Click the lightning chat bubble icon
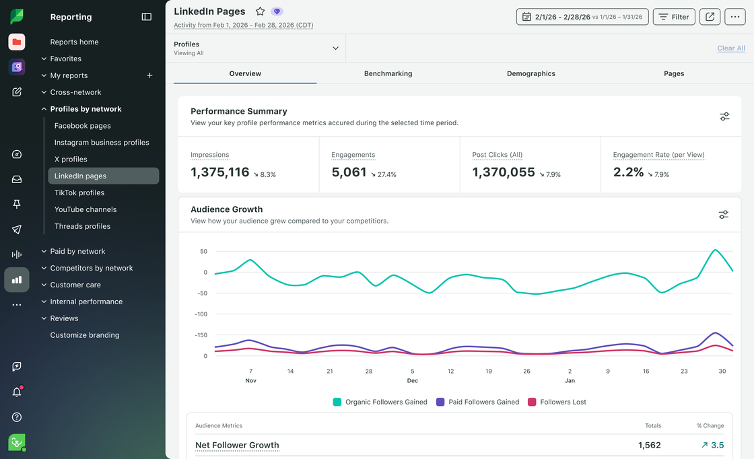Screen dimensions: 754x459 point(17,367)
